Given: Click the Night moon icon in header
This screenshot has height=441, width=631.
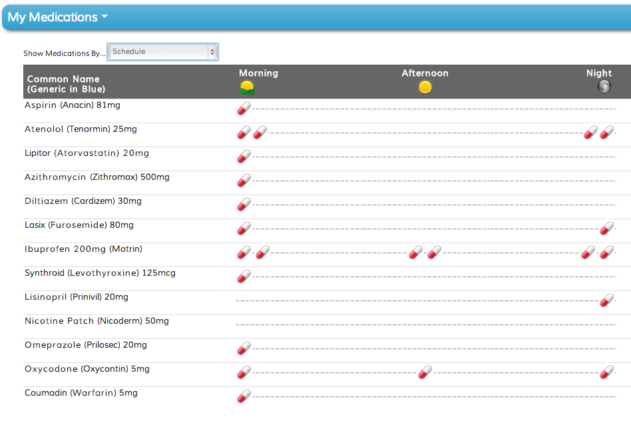Looking at the screenshot, I should [x=604, y=86].
